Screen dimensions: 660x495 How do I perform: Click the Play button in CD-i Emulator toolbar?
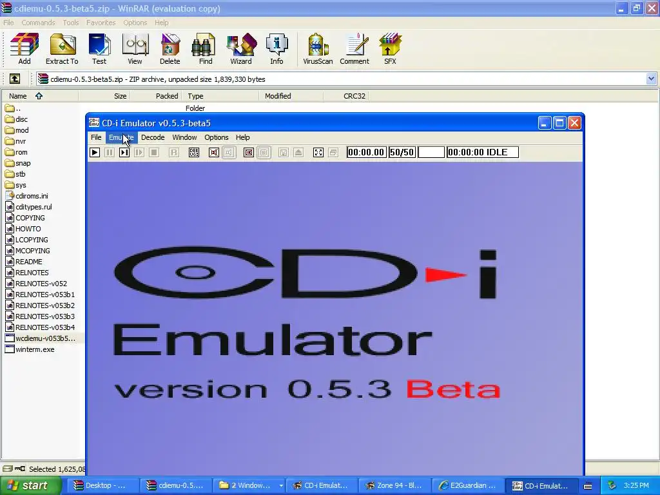pyautogui.click(x=95, y=152)
